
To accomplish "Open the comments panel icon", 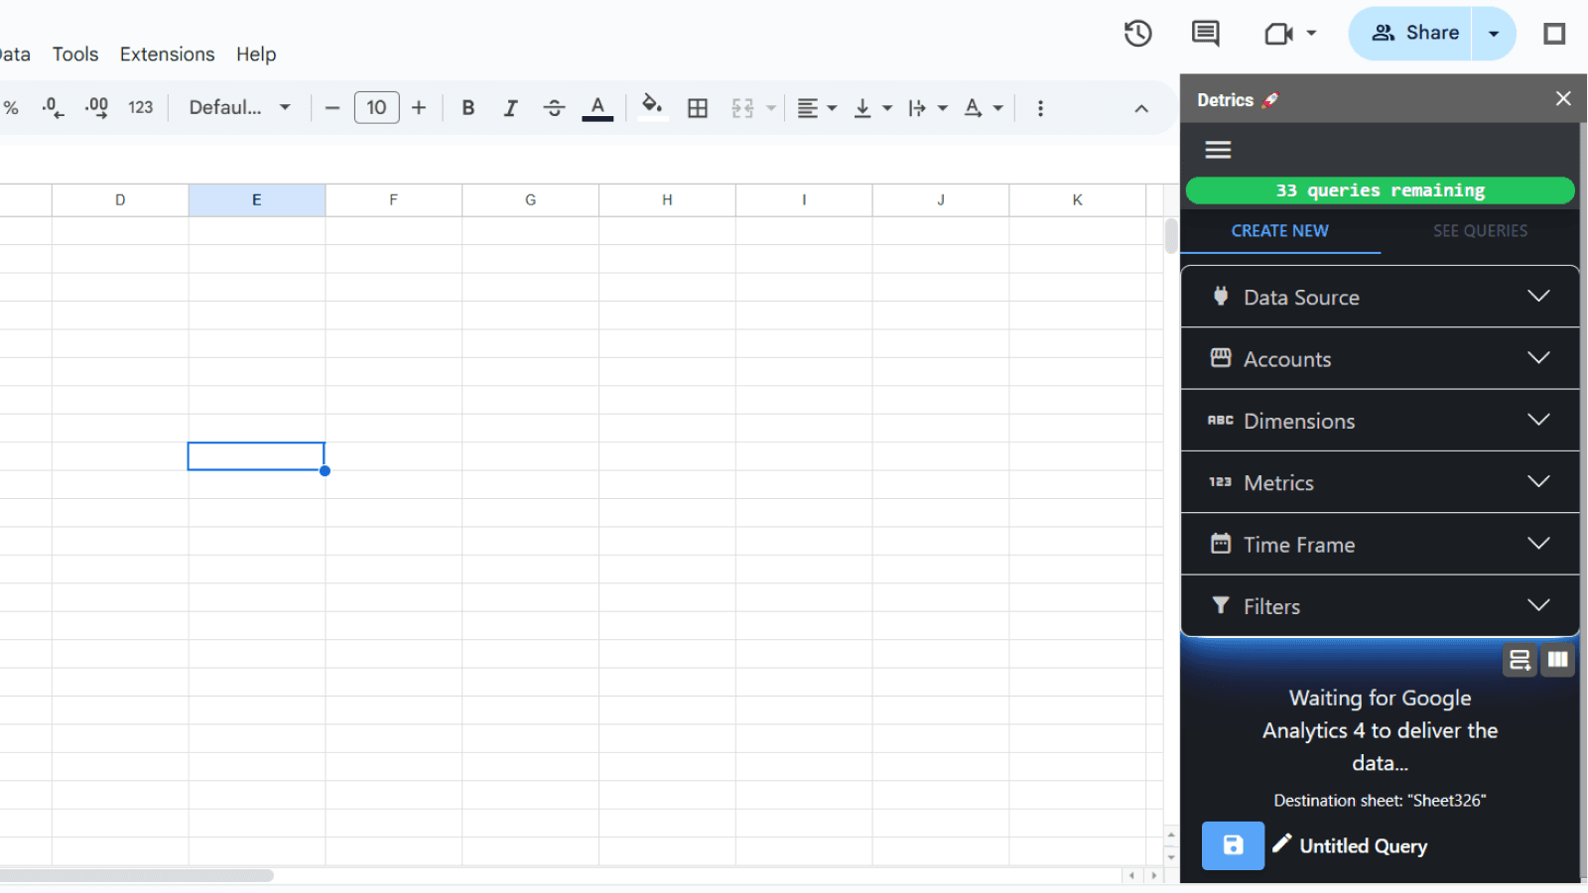I will tap(1205, 34).
